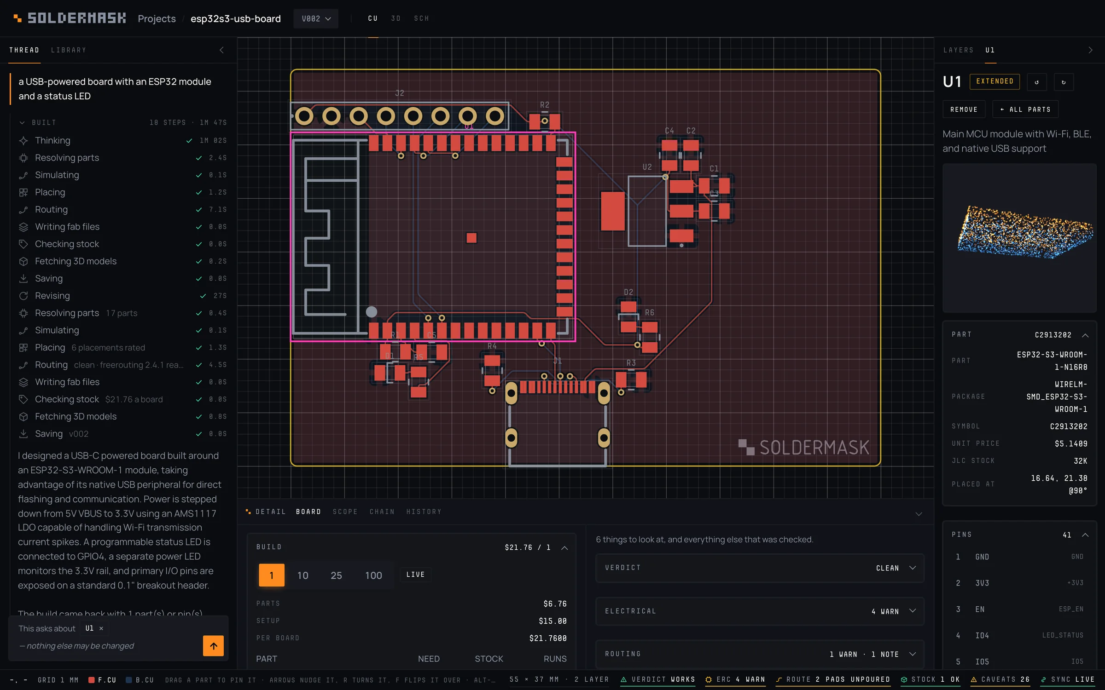Collapse the Build cost section chevron

click(x=564, y=547)
